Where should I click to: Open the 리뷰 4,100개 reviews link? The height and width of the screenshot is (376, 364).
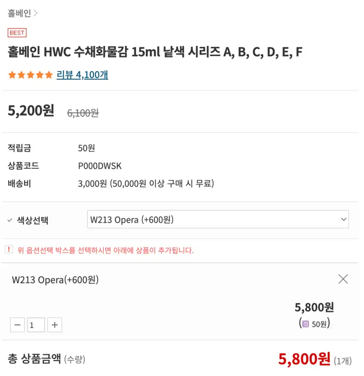coord(82,75)
